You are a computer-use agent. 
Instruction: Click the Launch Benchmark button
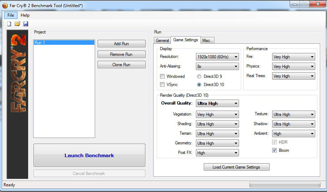(x=89, y=155)
